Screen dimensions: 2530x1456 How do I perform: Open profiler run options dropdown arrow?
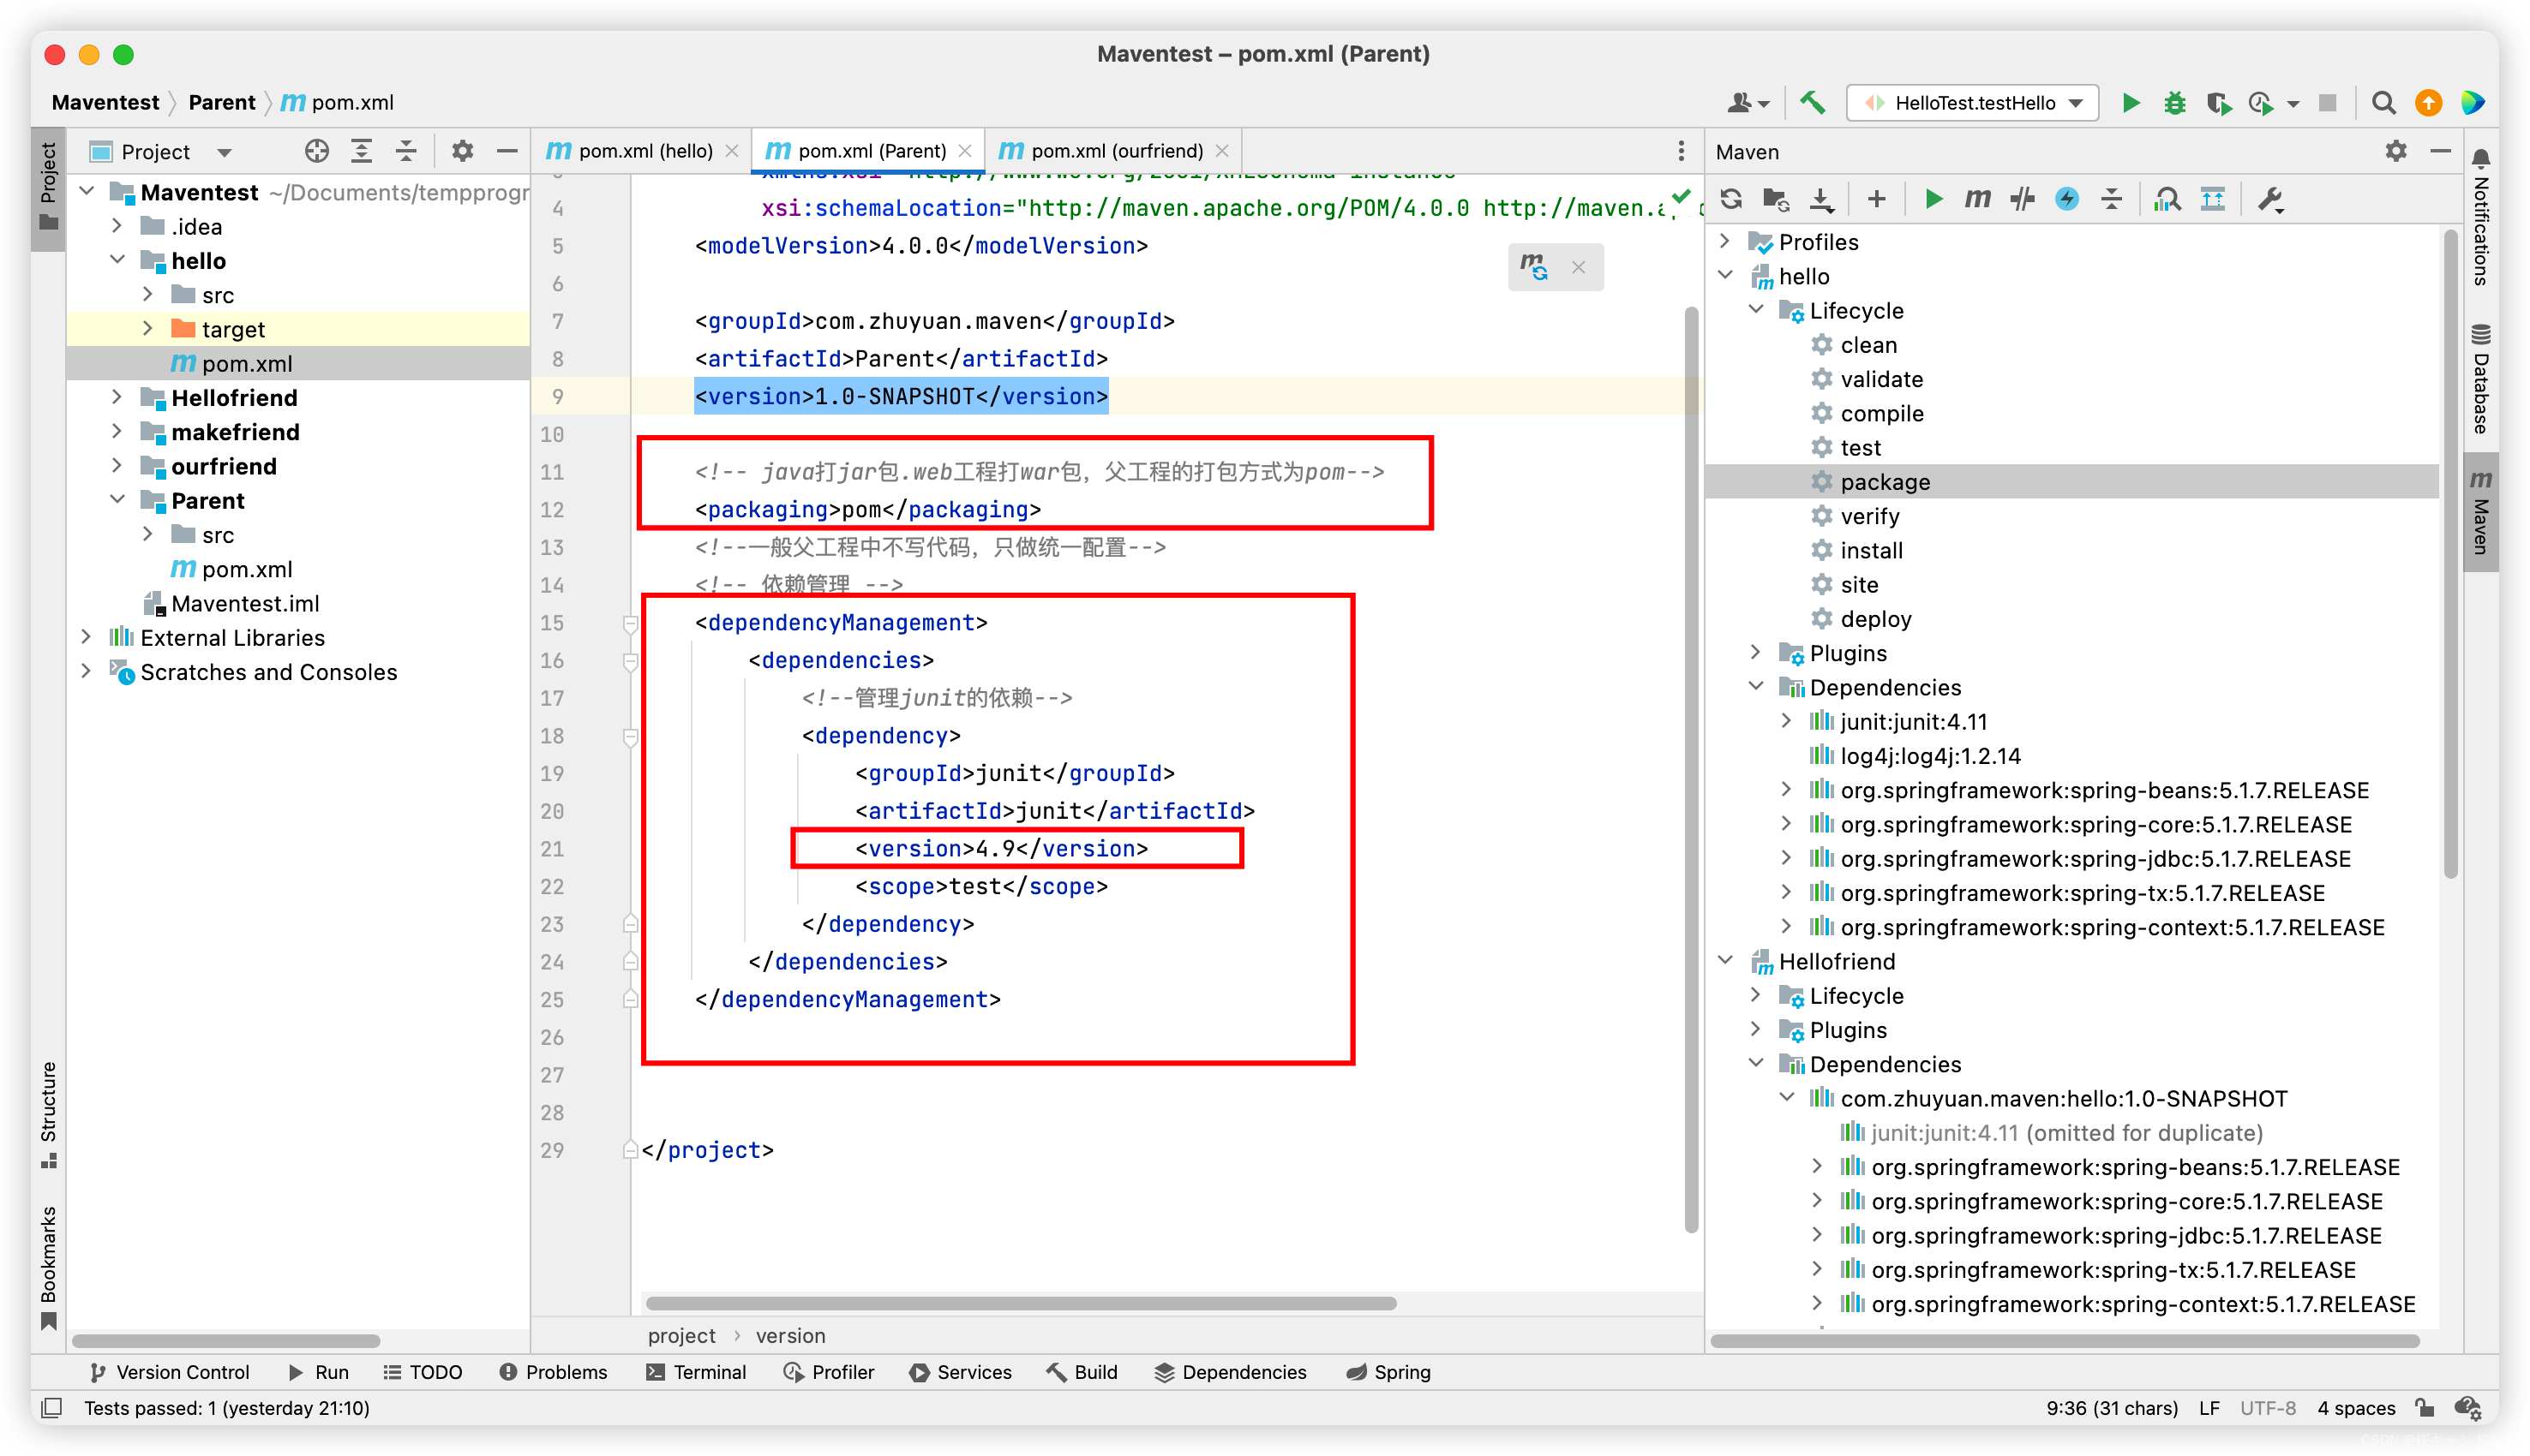click(2293, 104)
